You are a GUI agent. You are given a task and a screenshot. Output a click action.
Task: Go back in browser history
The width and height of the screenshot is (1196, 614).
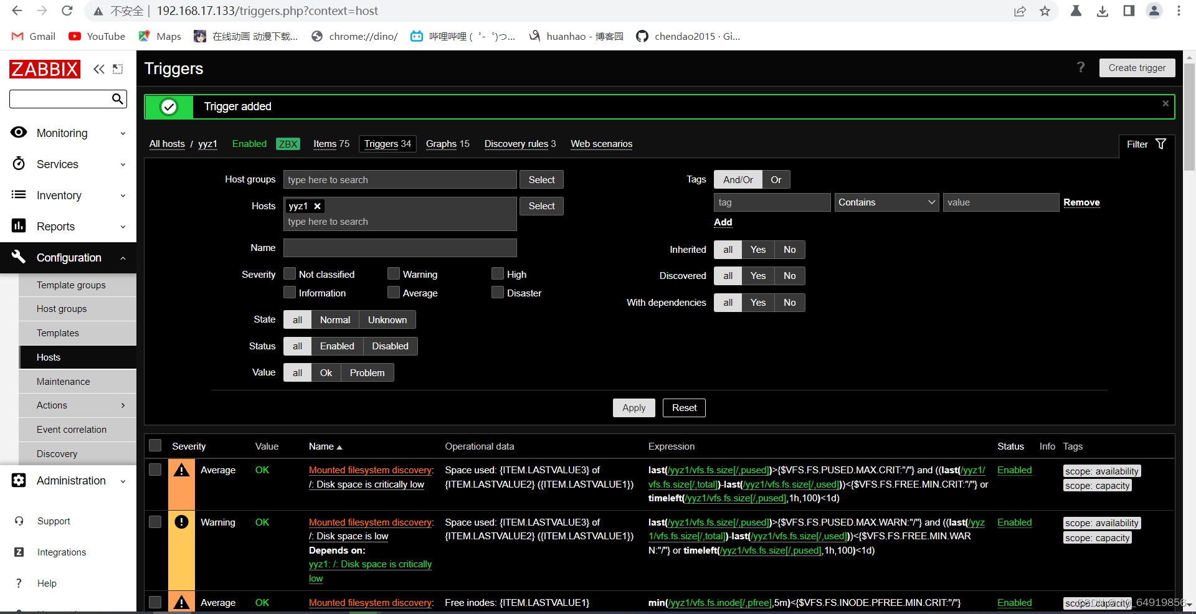[x=17, y=11]
